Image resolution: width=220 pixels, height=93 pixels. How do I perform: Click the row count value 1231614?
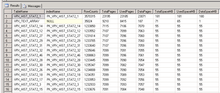91,36
